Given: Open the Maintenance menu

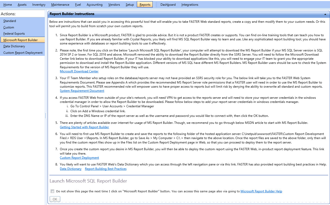Looking at the screenshot, I should point(60,4).
